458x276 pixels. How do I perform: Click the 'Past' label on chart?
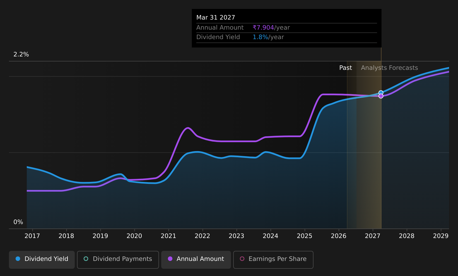pos(345,68)
